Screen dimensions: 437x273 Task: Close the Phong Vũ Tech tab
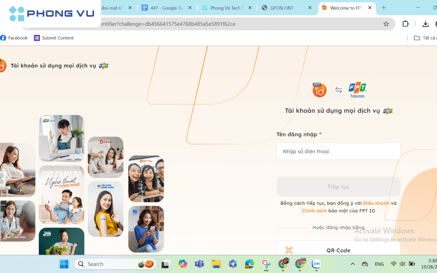250,8
